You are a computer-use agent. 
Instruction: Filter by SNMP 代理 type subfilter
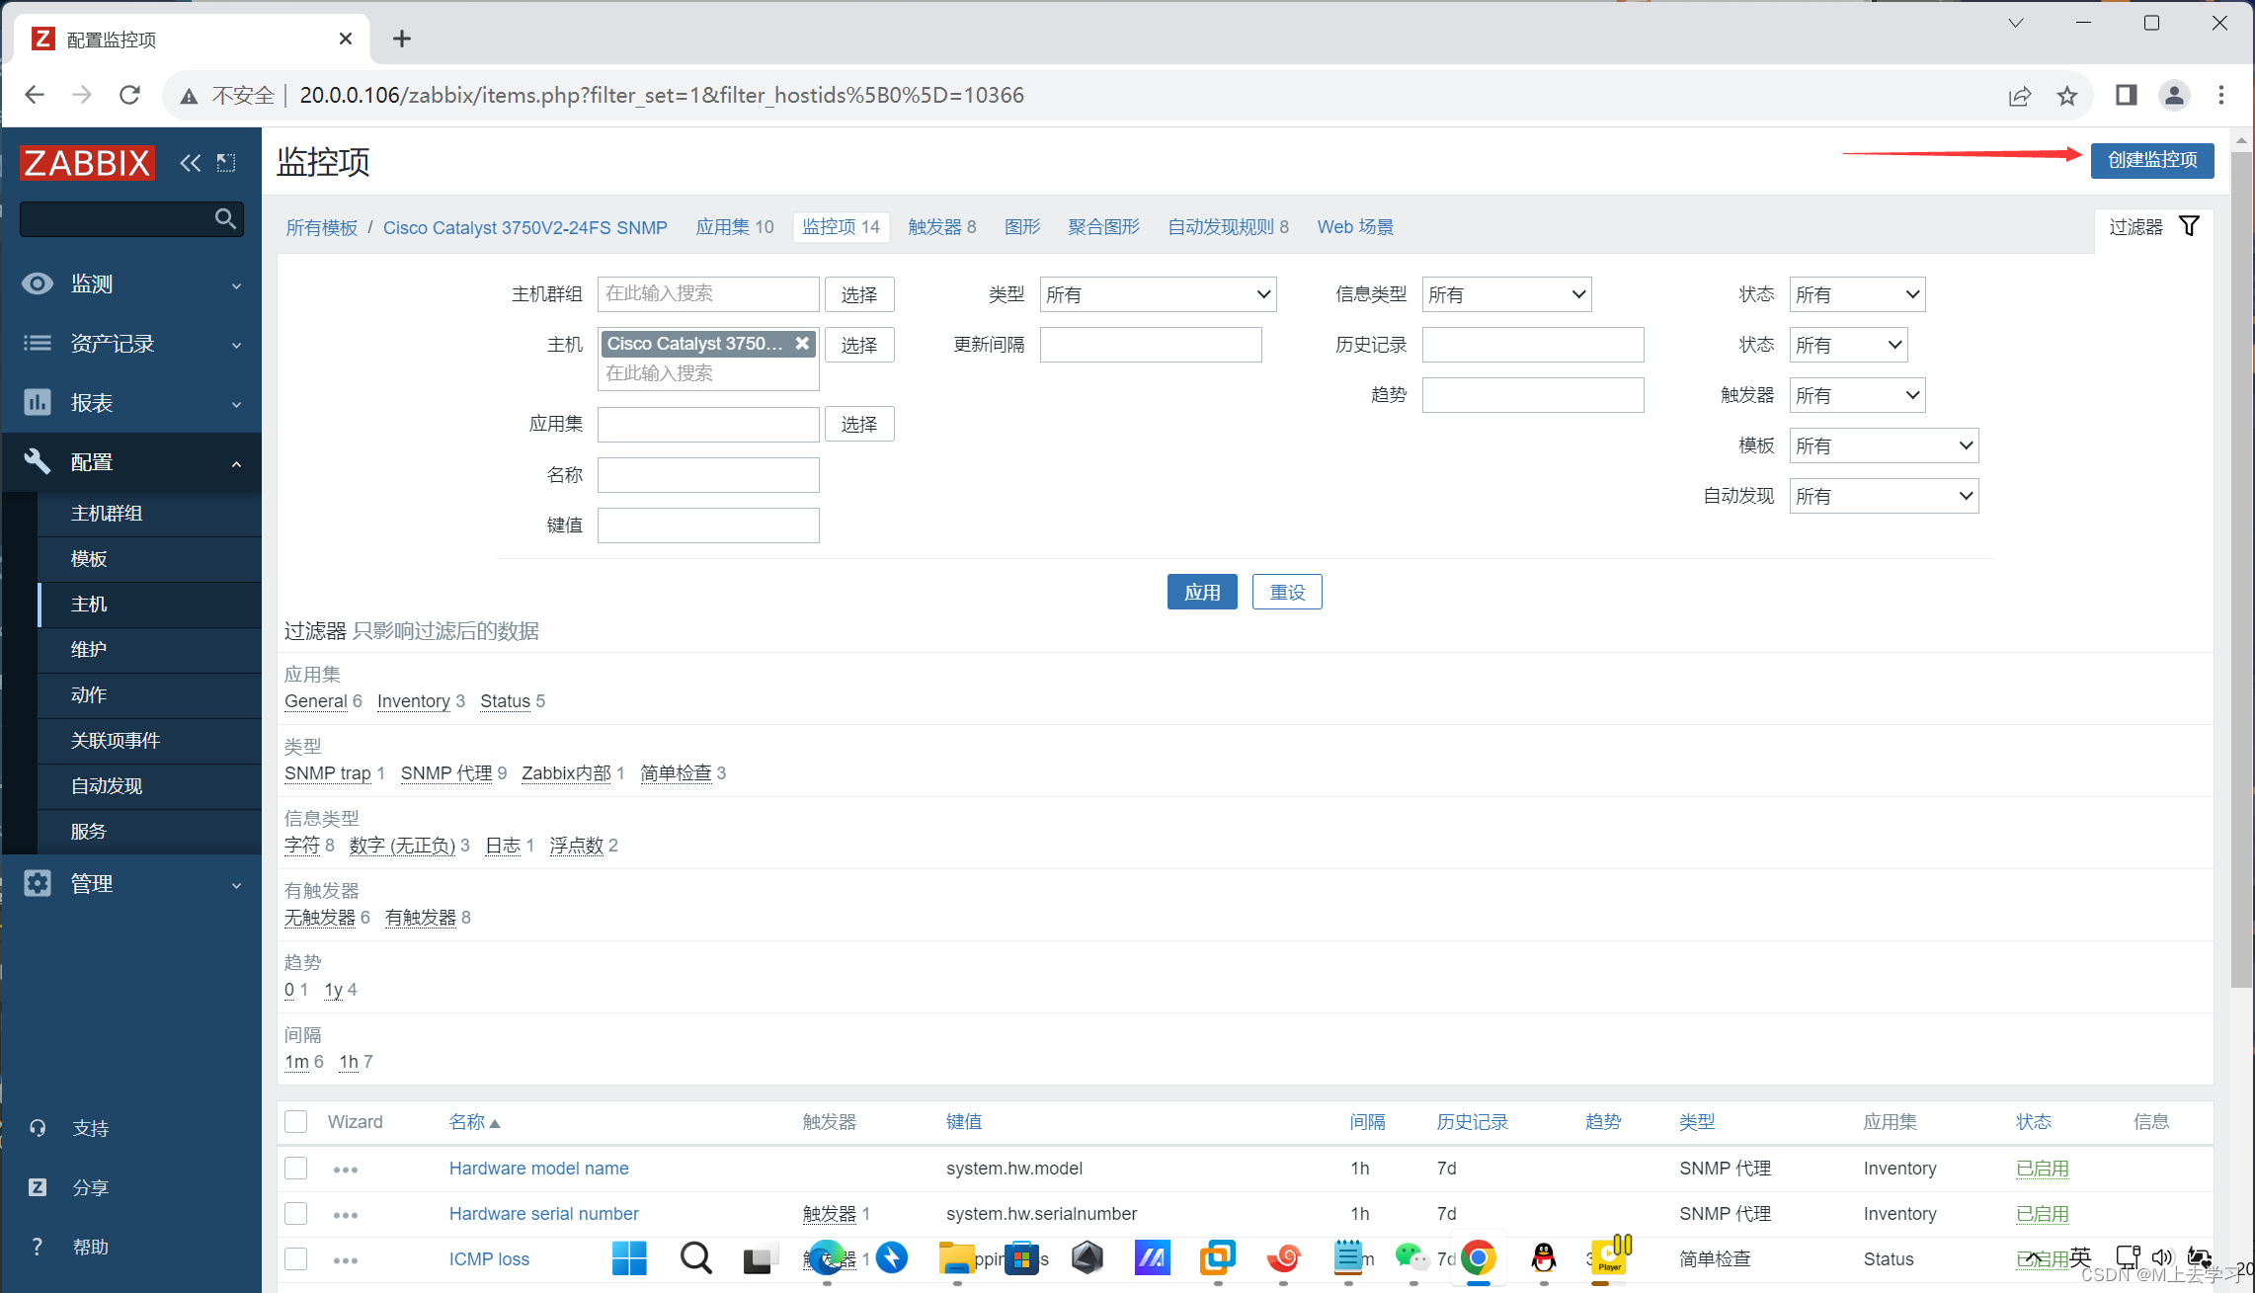click(x=445, y=772)
